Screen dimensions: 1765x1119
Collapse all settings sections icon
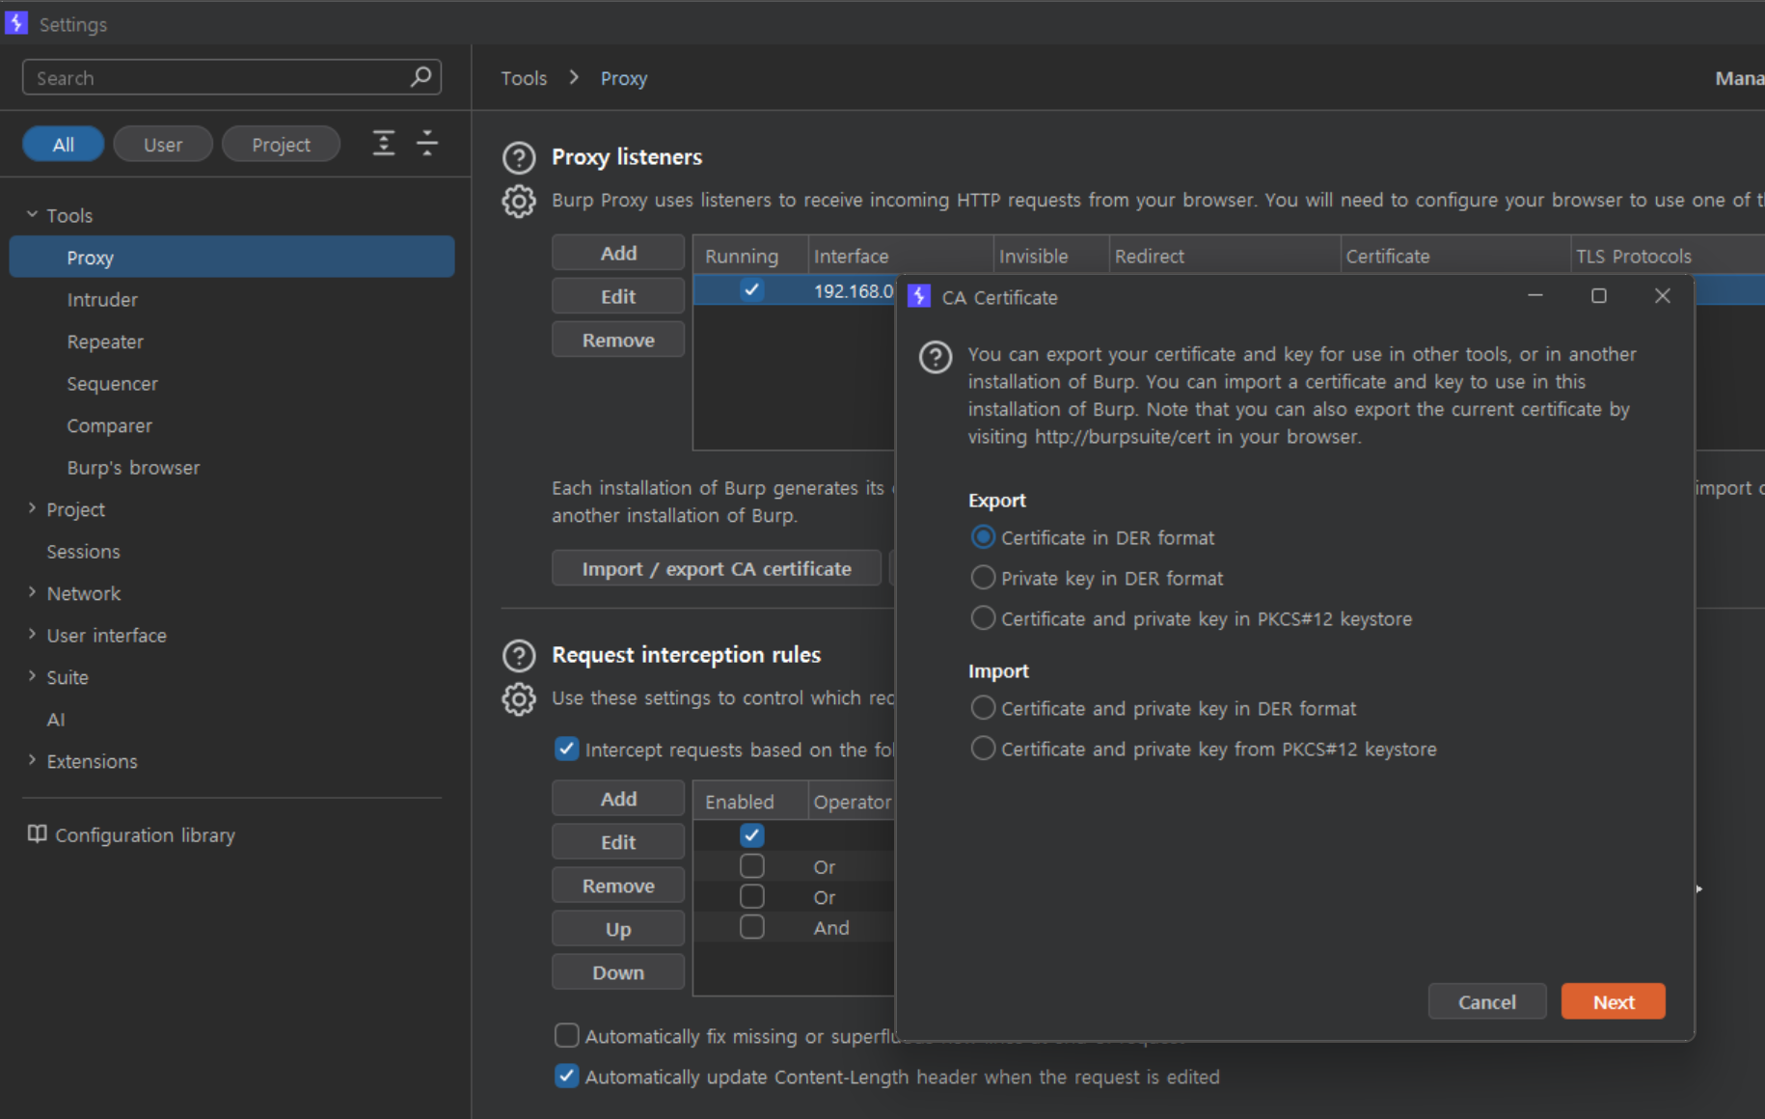pyautogui.click(x=427, y=144)
